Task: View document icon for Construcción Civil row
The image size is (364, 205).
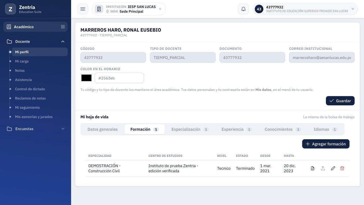Action: pos(313,168)
